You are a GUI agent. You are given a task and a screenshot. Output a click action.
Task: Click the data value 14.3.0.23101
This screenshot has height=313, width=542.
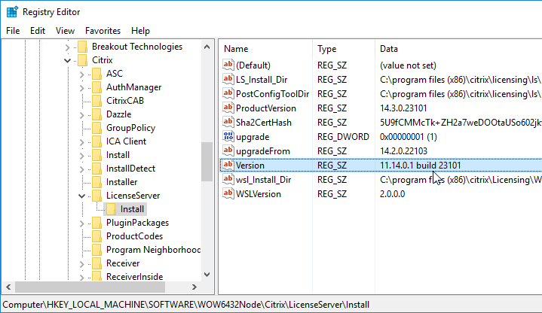click(403, 108)
